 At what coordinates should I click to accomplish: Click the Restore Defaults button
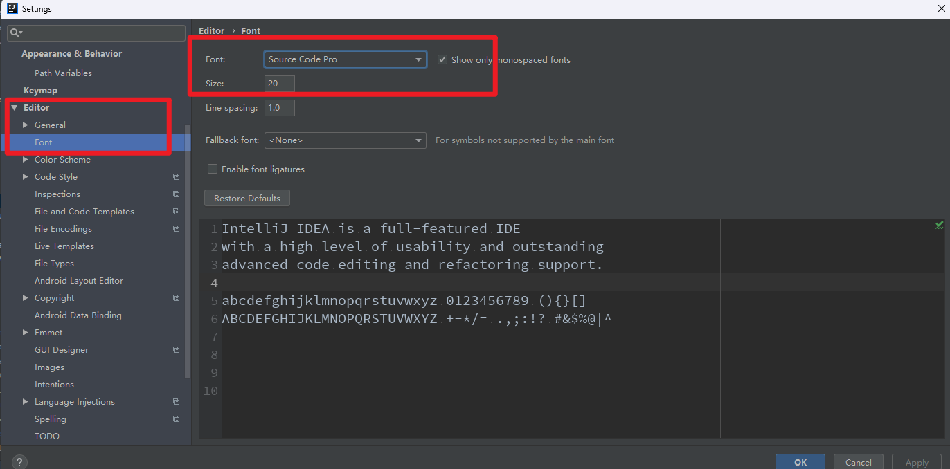pos(247,199)
